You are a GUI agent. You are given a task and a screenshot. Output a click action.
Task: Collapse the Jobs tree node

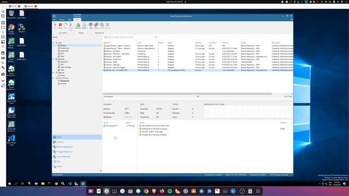coord(53,42)
